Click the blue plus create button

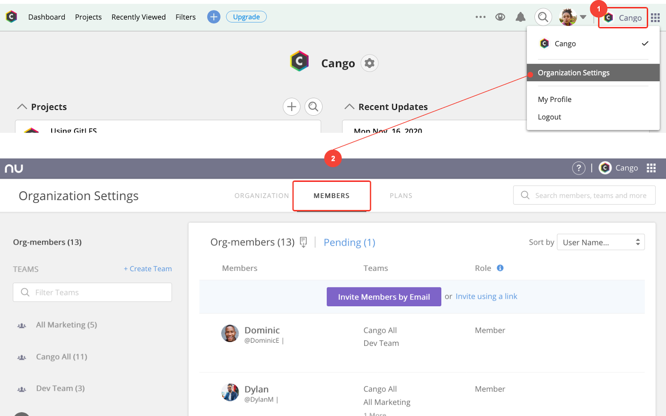pos(214,17)
